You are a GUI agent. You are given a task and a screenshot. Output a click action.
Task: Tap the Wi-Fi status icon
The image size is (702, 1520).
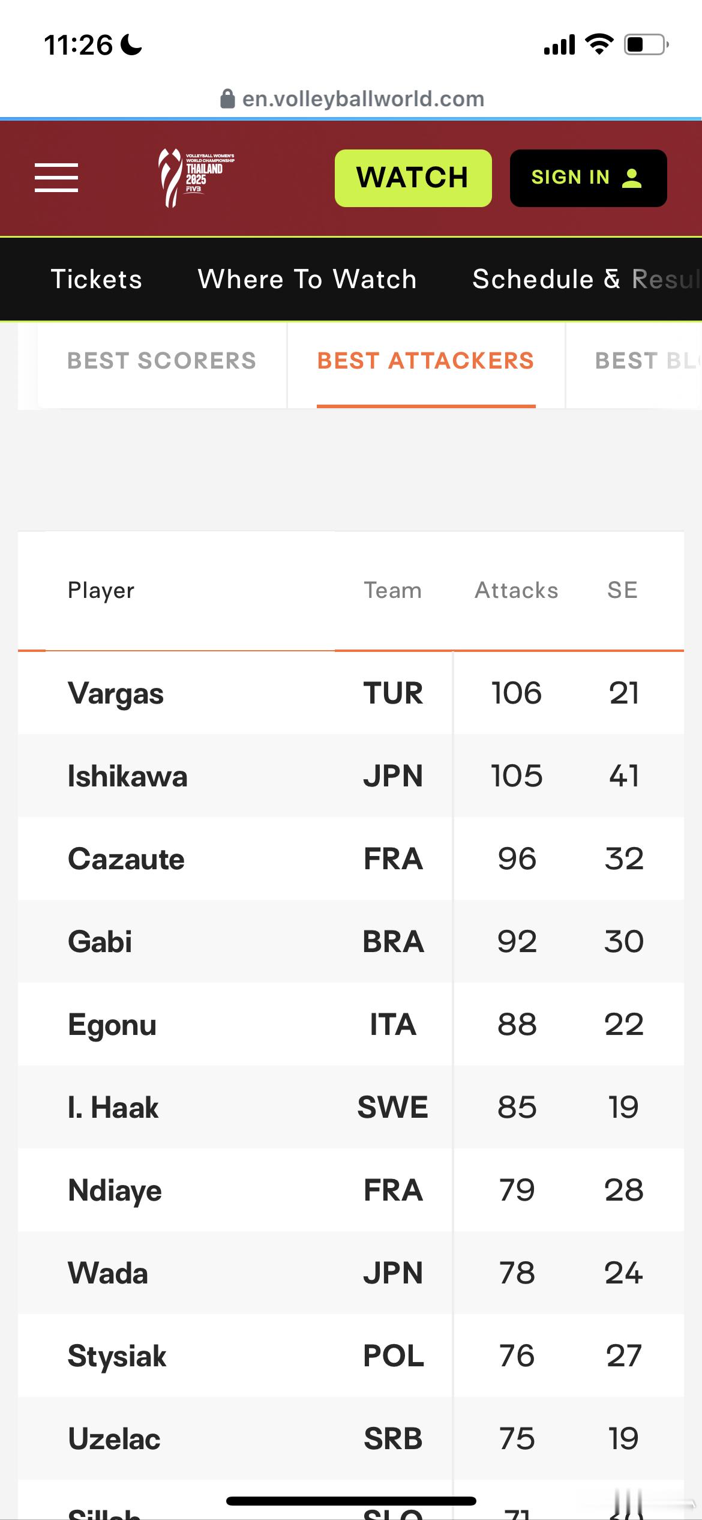[x=599, y=44]
